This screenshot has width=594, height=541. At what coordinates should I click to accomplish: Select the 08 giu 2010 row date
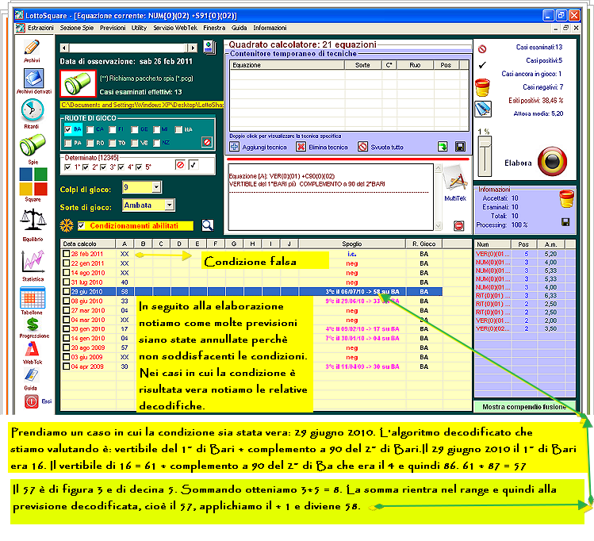click(86, 301)
